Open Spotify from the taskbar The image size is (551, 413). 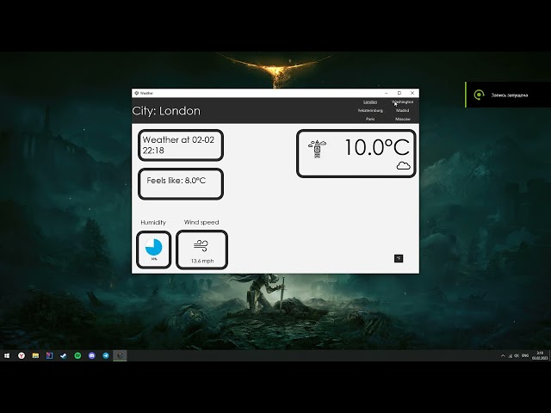77,355
